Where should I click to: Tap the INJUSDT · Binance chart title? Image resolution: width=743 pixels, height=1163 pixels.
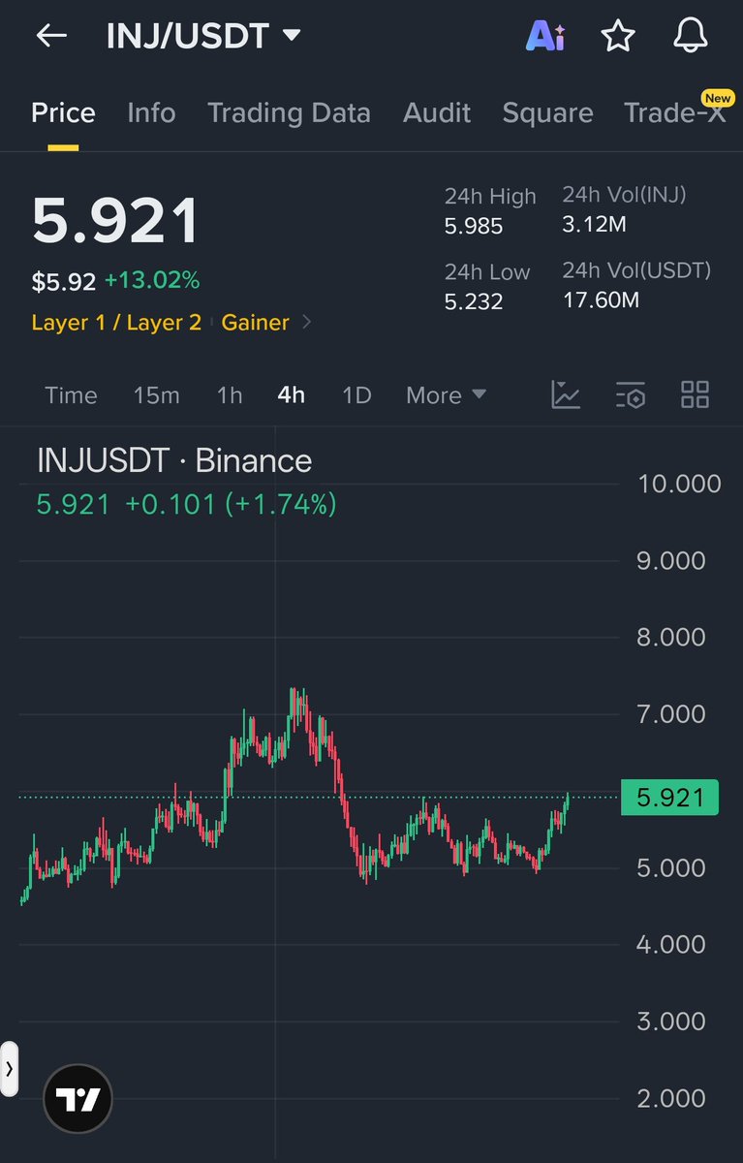174,460
